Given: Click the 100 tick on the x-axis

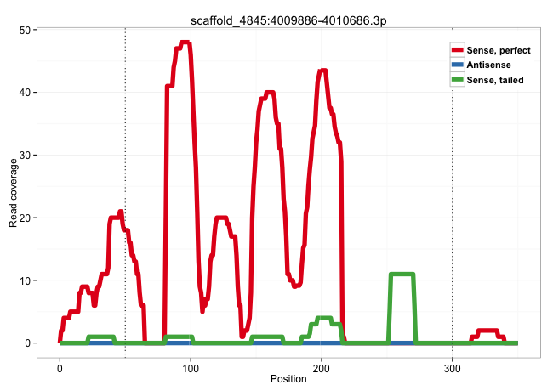Looking at the screenshot, I should (x=191, y=366).
